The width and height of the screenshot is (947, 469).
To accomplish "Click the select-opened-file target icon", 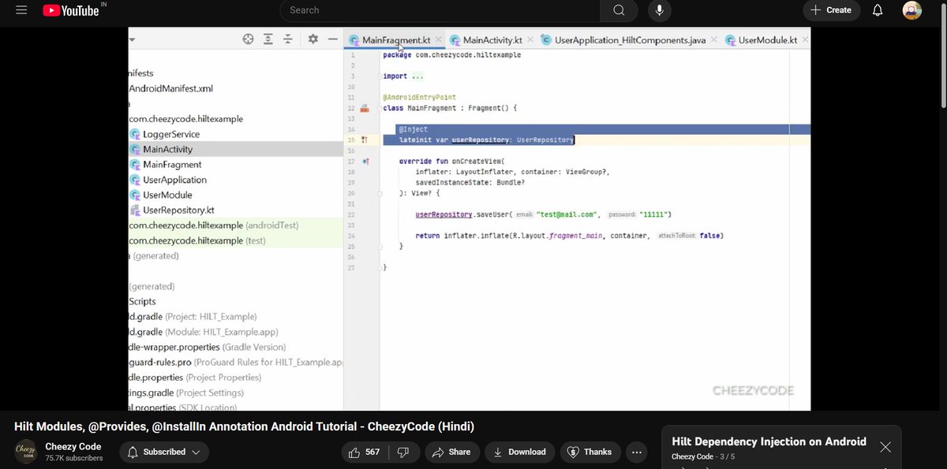I will click(x=248, y=39).
